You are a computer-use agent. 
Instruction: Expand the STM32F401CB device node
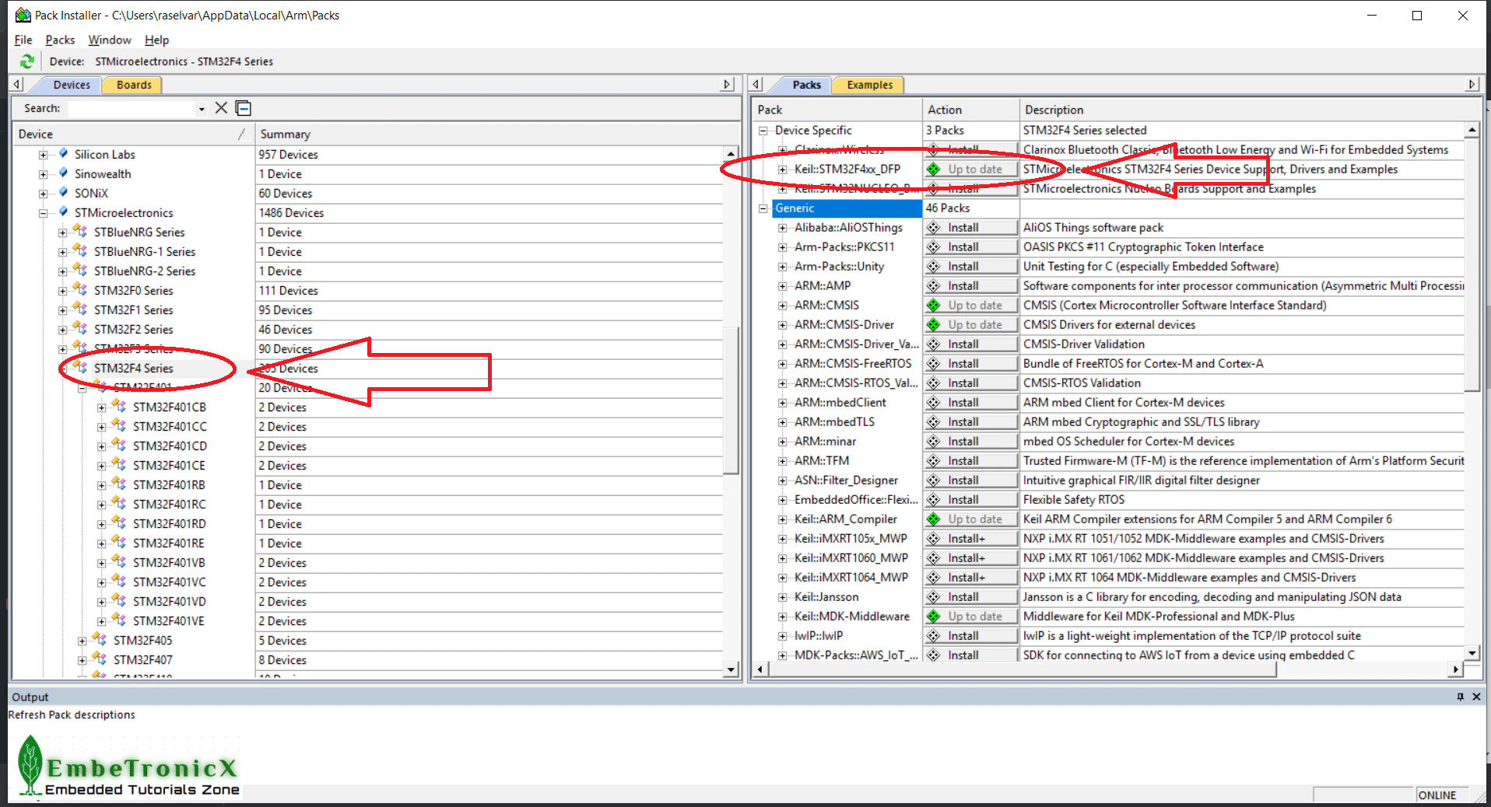pos(102,407)
